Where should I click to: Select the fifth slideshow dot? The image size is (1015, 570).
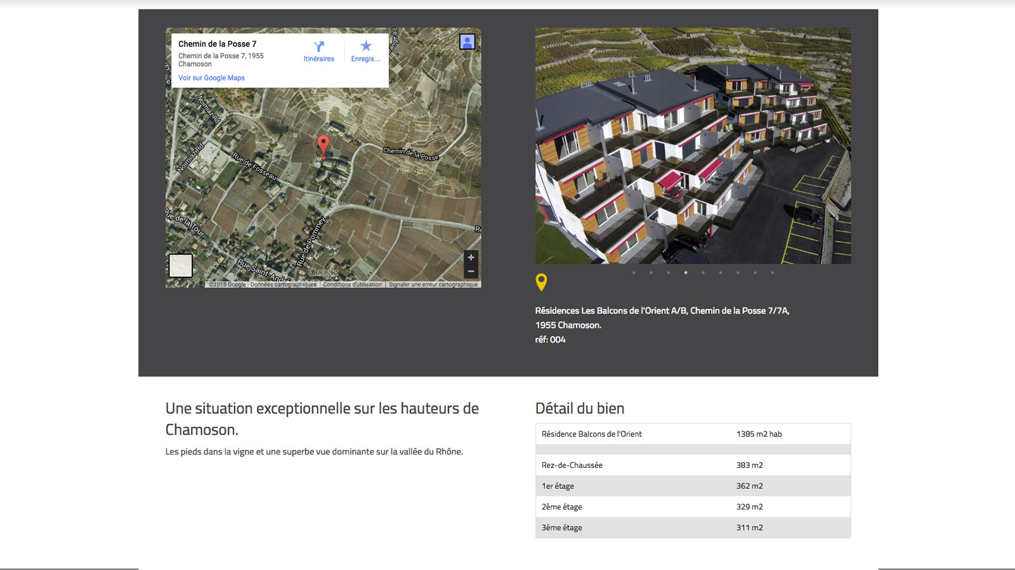tap(703, 273)
